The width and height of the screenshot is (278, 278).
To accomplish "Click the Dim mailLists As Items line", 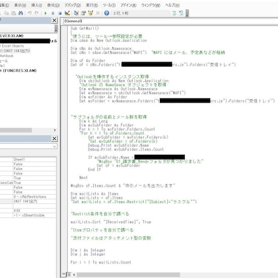I will point(94,193).
